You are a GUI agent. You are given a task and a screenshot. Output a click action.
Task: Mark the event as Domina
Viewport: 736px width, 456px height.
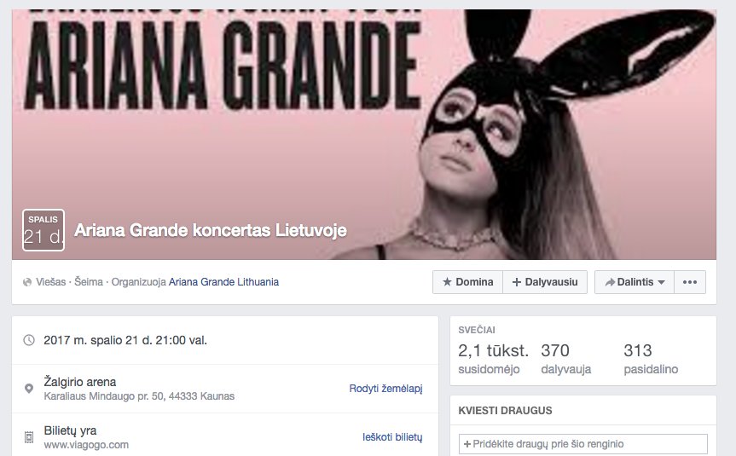pyautogui.click(x=467, y=282)
